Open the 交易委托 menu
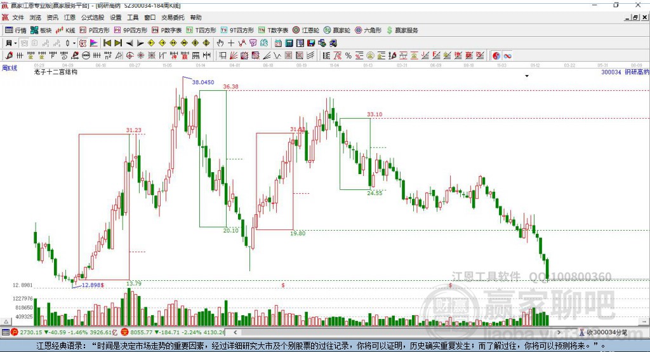This screenshot has height=352, width=650. [x=173, y=17]
